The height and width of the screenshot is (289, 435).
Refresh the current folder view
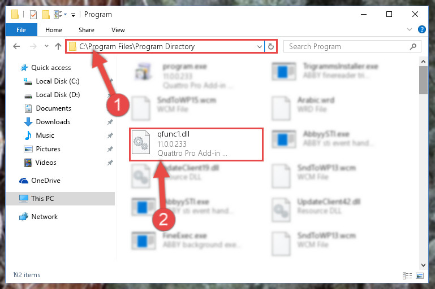(x=271, y=46)
